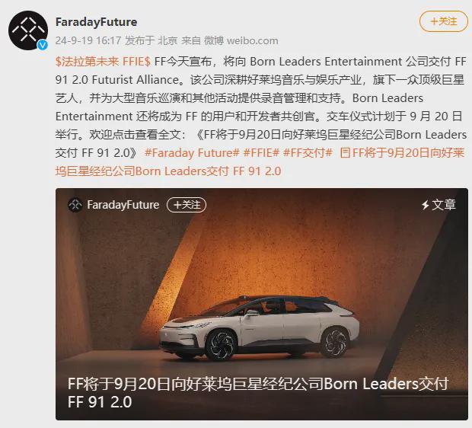Click the FaradayFuture name inside the article card
The height and width of the screenshot is (428, 472).
coord(123,205)
